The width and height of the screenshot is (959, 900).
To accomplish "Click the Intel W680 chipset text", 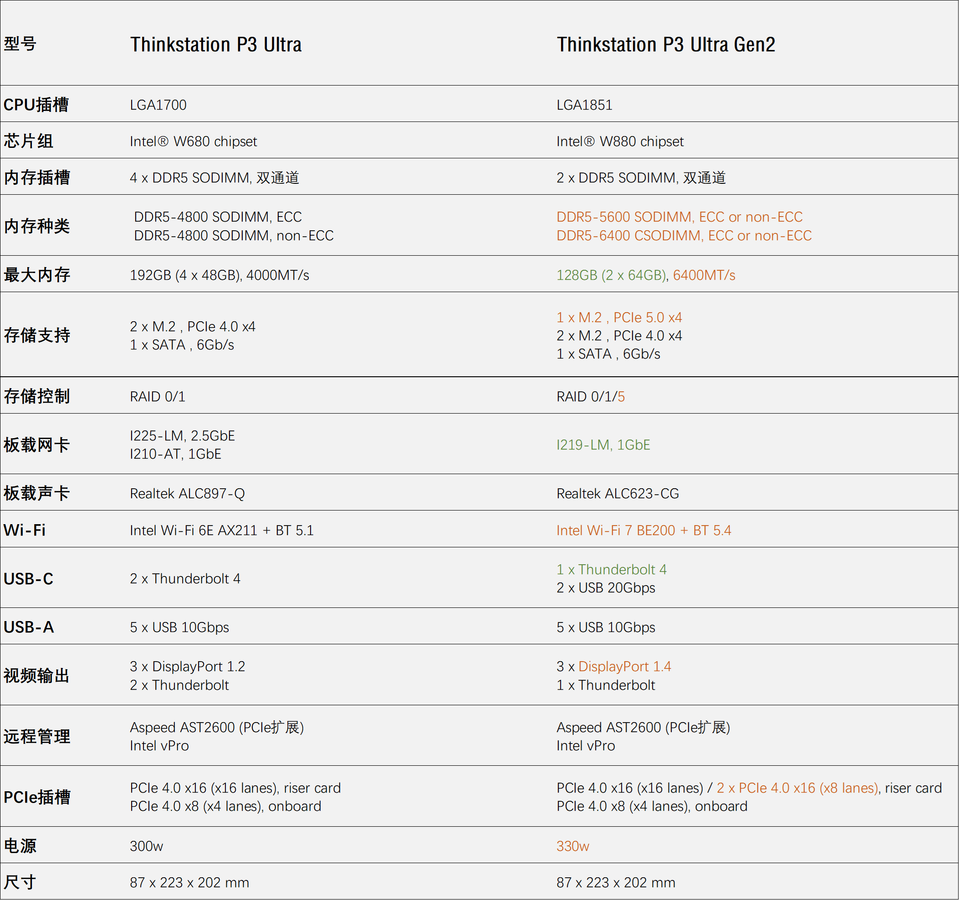I will click(193, 141).
